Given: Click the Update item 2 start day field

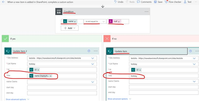Looking at the screenshot, I should click(x=62, y=87).
